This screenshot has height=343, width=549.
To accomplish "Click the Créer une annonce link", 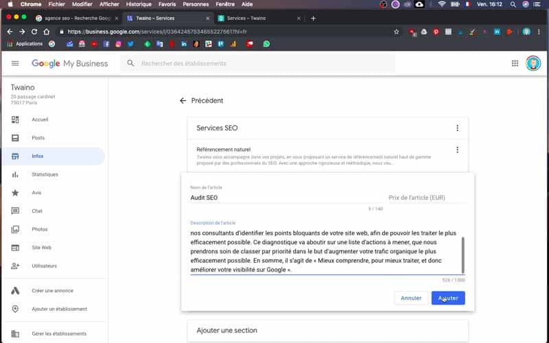I will pyautogui.click(x=53, y=290).
